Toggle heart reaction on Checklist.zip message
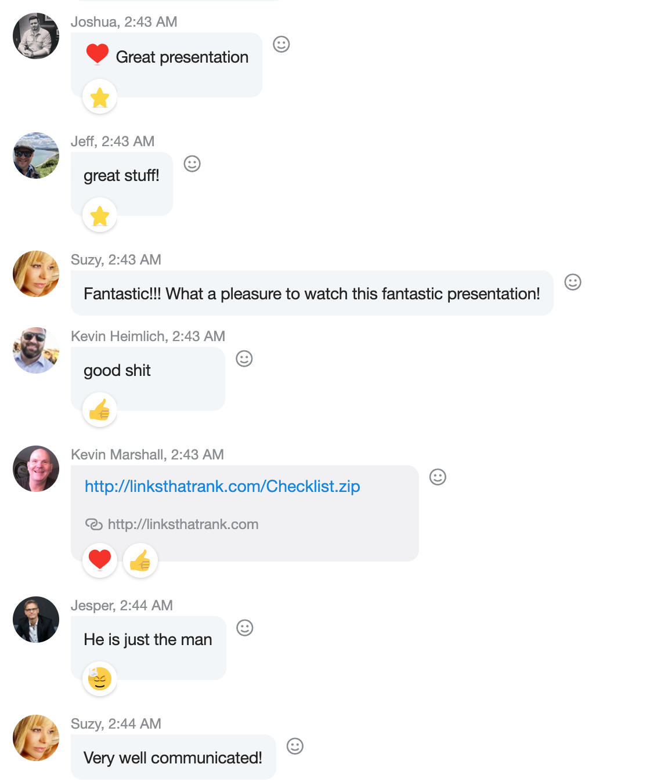This screenshot has height=782, width=650. point(100,560)
